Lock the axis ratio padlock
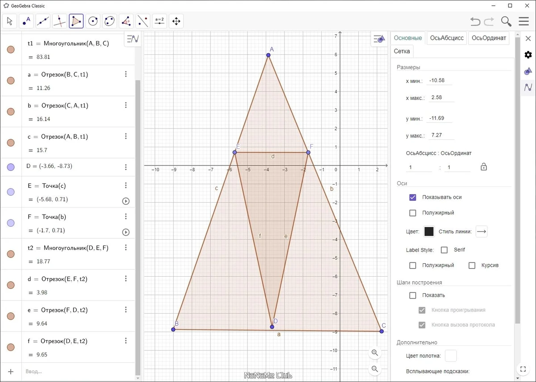The height and width of the screenshot is (382, 536). [483, 167]
